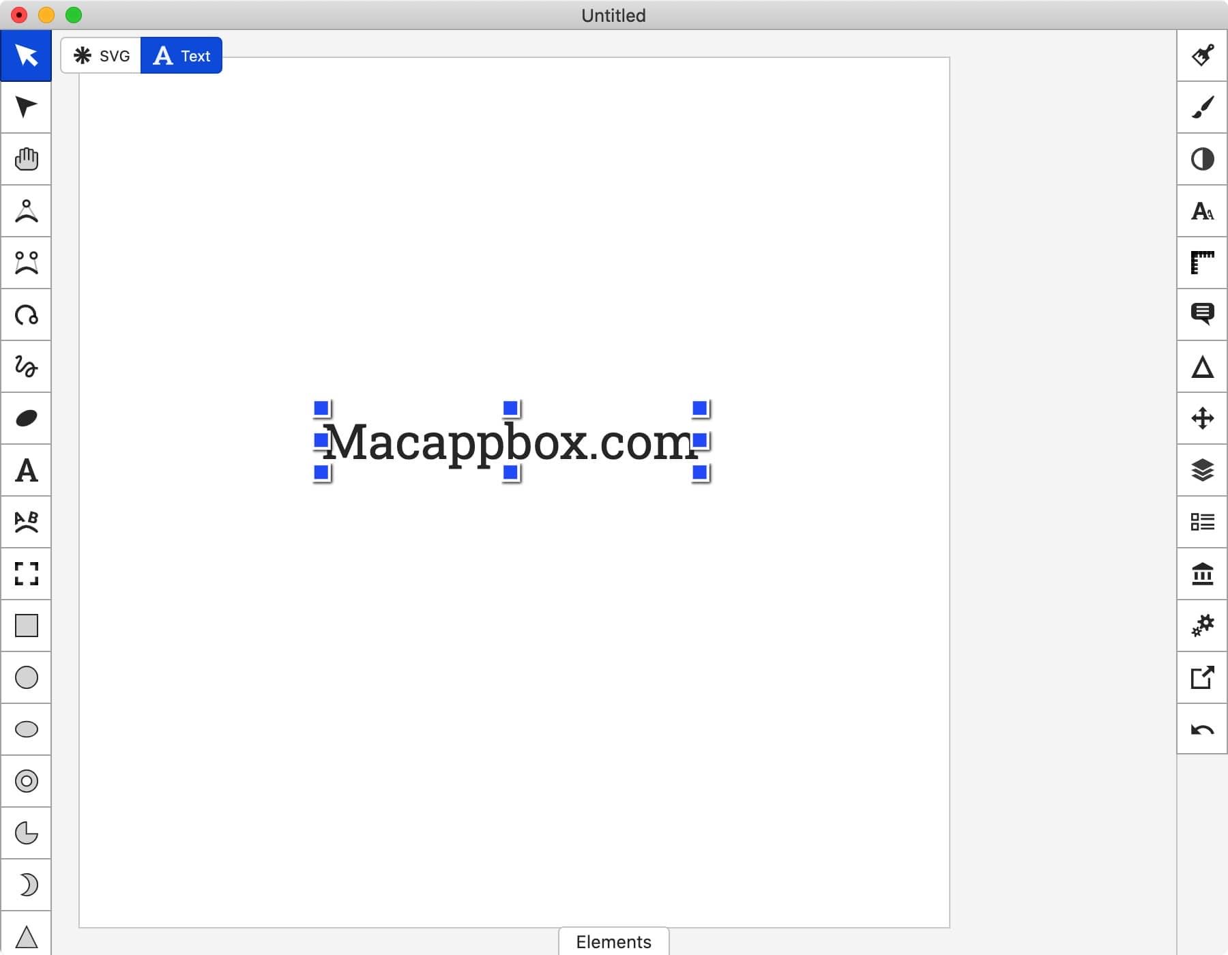
Task: Choose the direct node selection tool
Action: point(26,107)
